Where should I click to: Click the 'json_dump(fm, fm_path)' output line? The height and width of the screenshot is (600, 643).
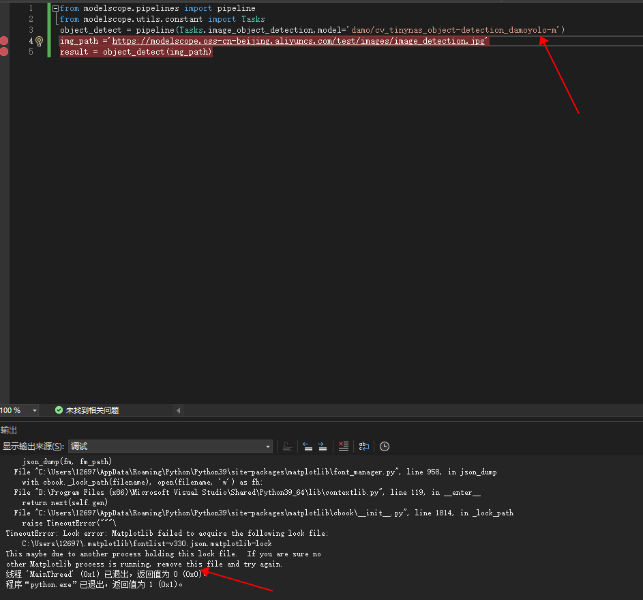[67, 461]
